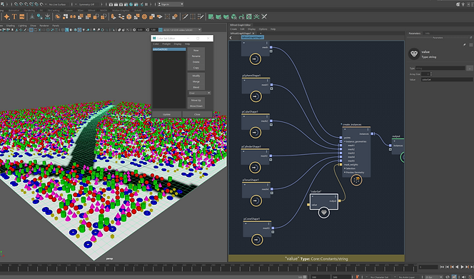Click the pConeShape1 node circular arrow icon
Screen dimensions: 474x279
coord(257,240)
